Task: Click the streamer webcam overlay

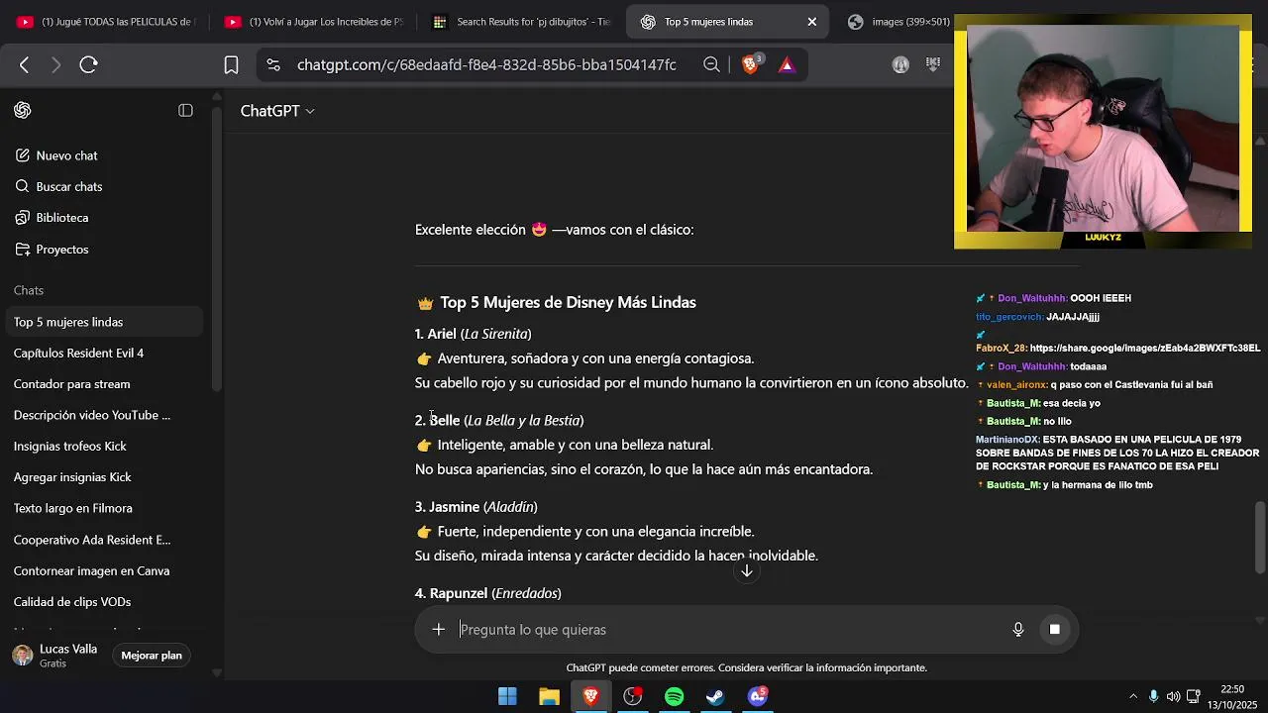Action: [x=1103, y=131]
